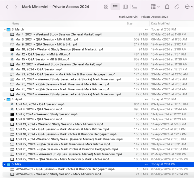Click the 2024-05-05 Weekend Study file icon
Viewport: 194px width, 178px height.
pyautogui.click(x=12, y=174)
